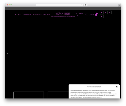
Task: Go to previous slide arrow
Action: tap(7, 54)
